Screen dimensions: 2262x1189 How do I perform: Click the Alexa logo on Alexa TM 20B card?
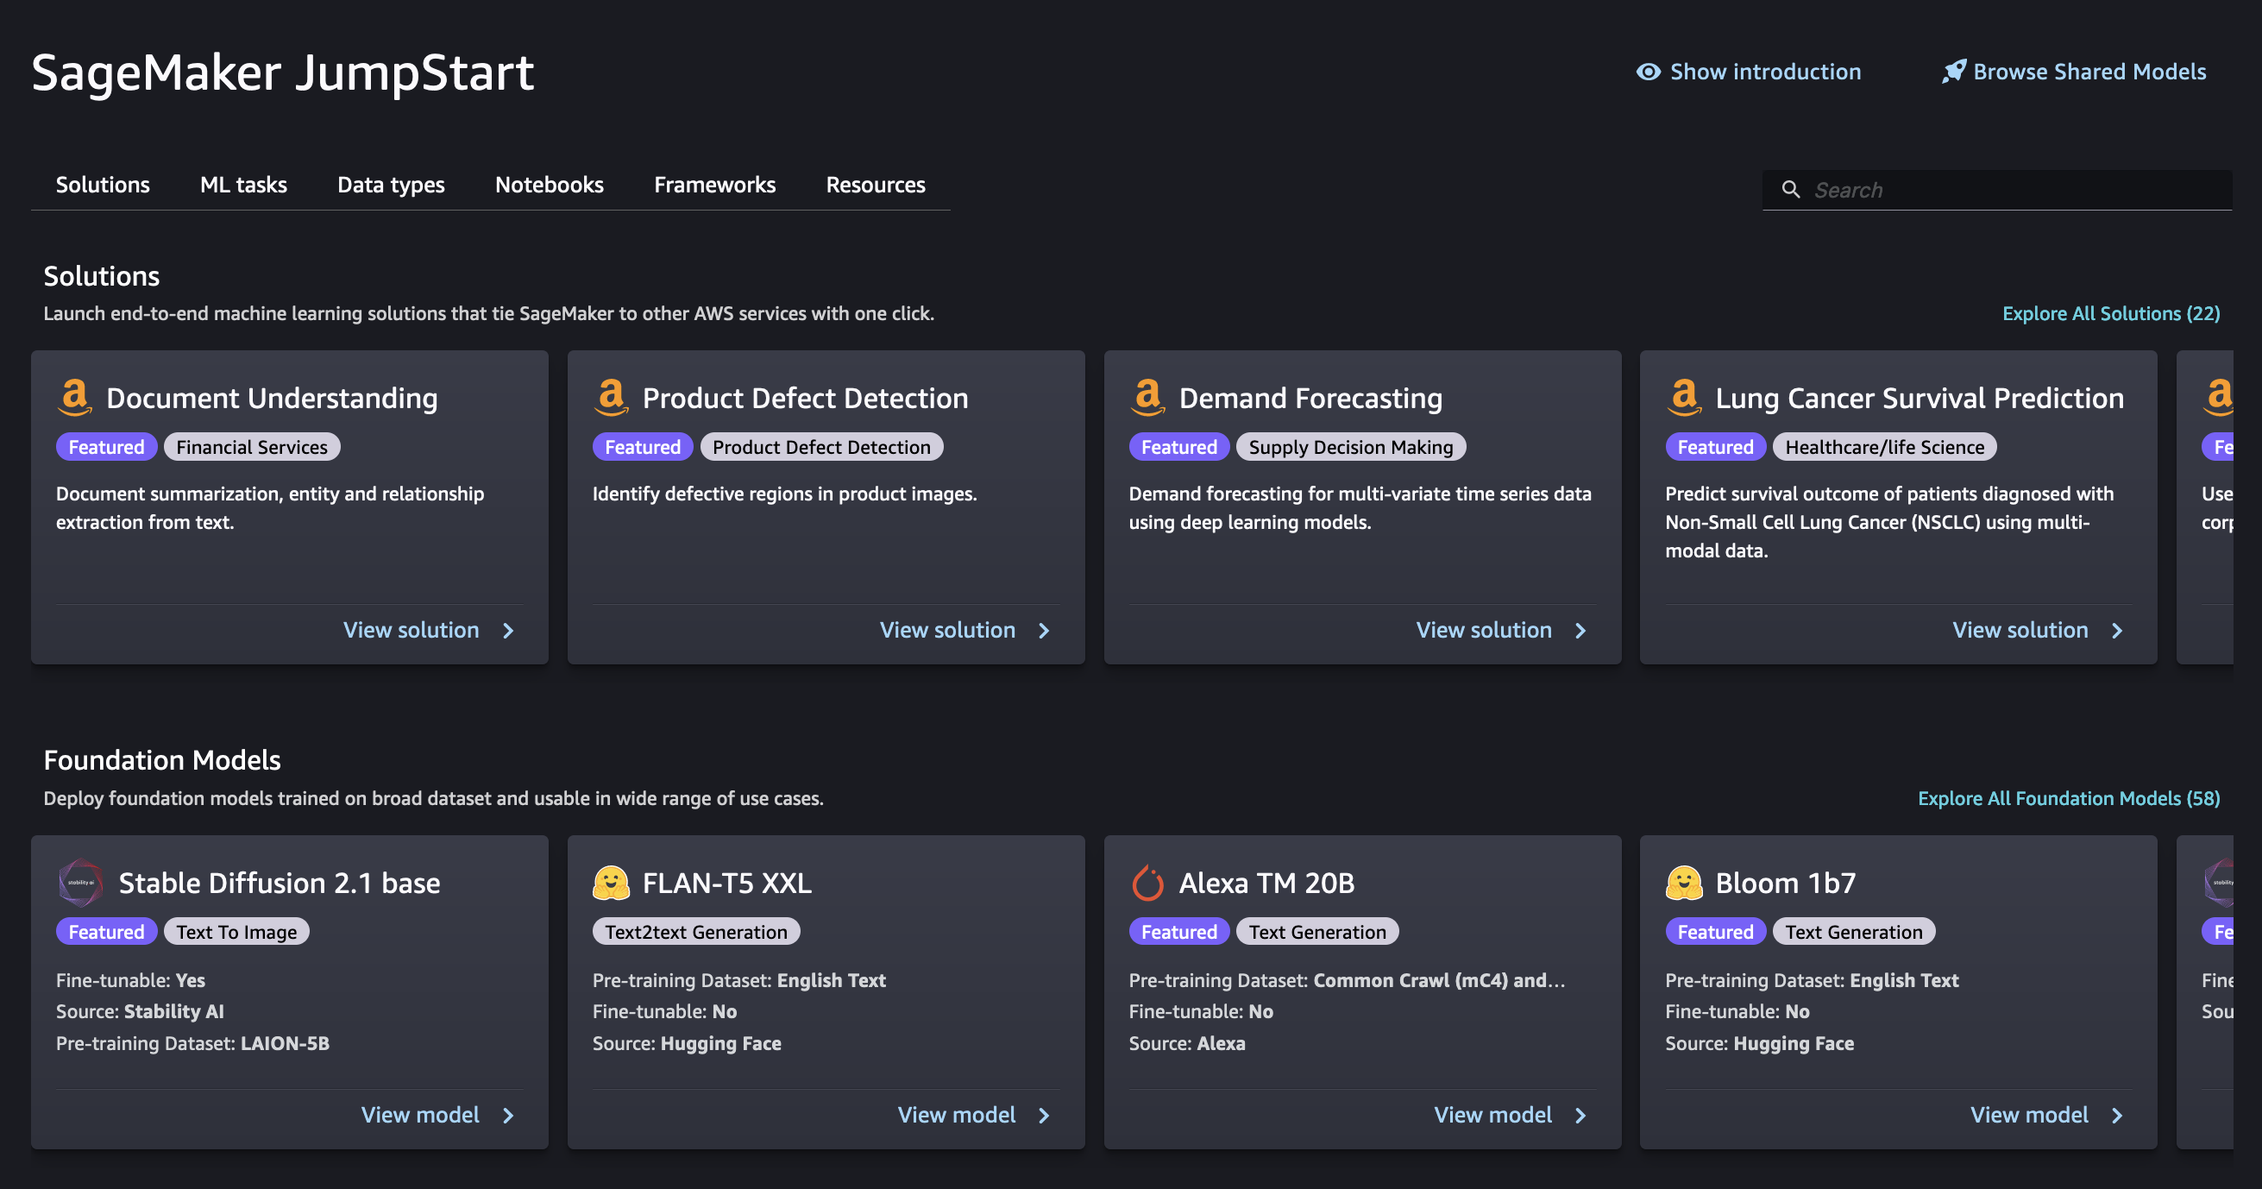click(x=1147, y=883)
